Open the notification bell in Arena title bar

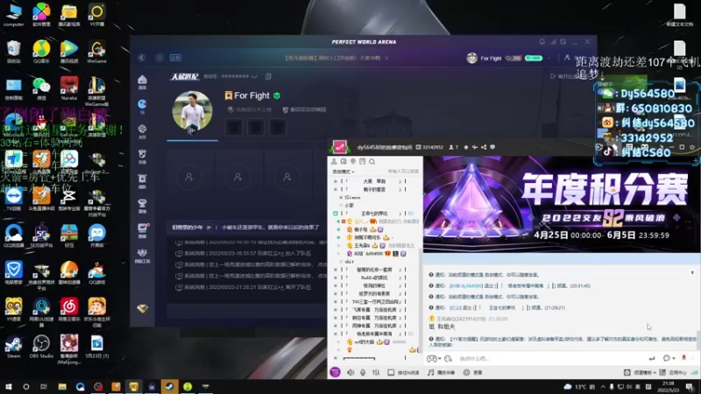pyautogui.click(x=542, y=41)
